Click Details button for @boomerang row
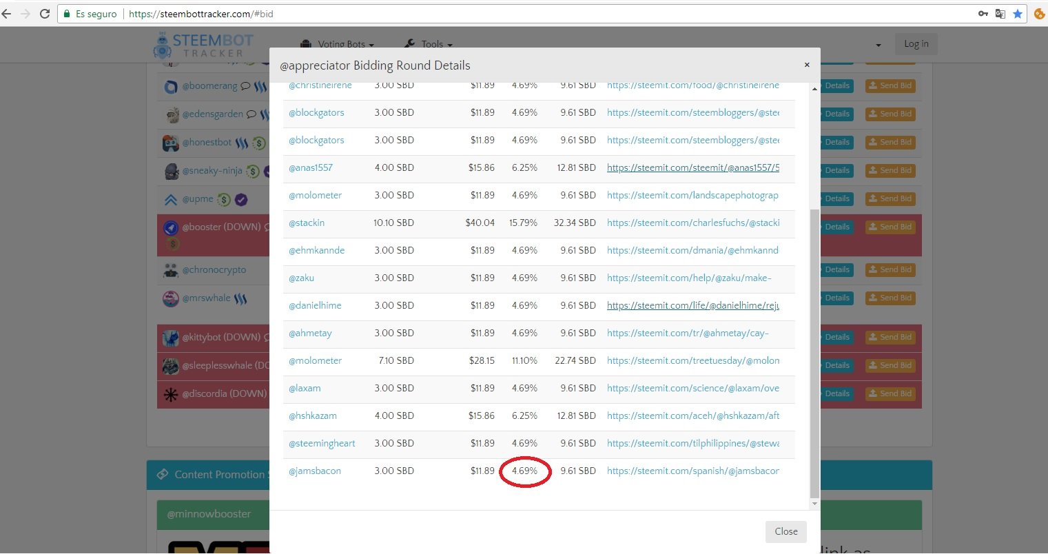 (x=836, y=86)
